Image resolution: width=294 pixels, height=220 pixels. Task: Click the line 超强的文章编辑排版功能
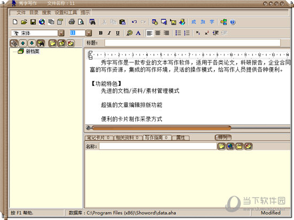(x=131, y=105)
